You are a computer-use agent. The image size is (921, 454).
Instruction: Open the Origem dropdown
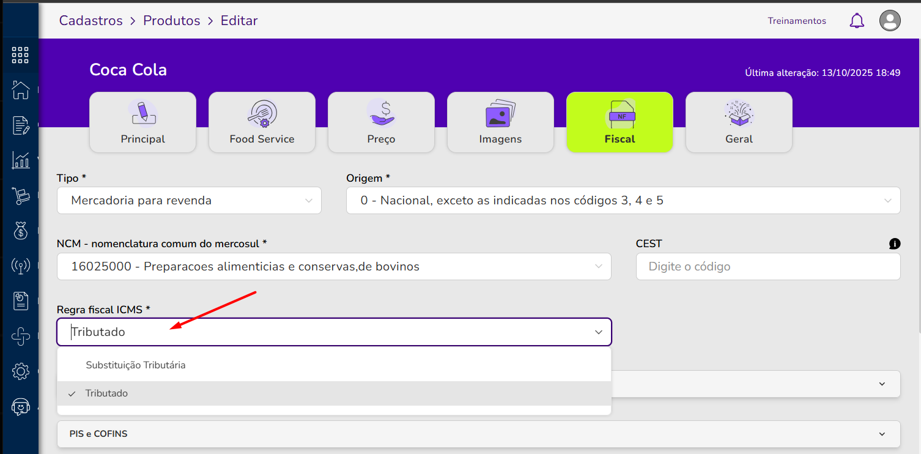pos(623,201)
